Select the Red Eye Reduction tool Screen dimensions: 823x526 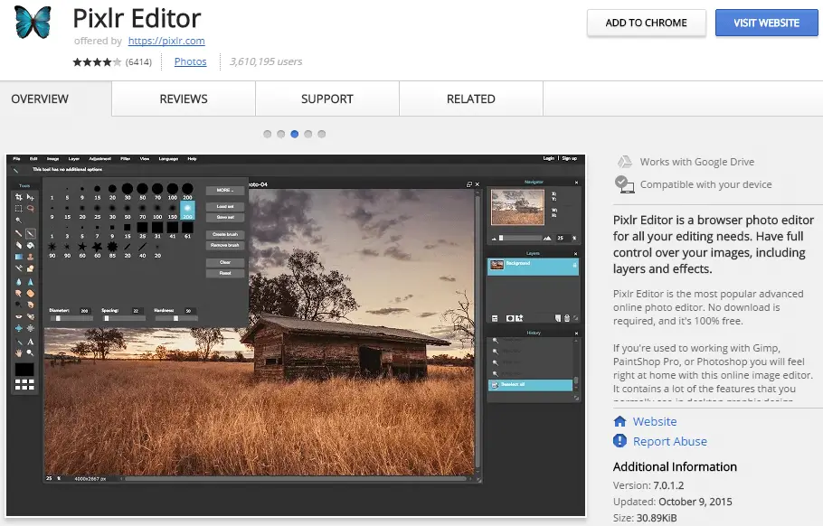pyautogui.click(x=18, y=316)
